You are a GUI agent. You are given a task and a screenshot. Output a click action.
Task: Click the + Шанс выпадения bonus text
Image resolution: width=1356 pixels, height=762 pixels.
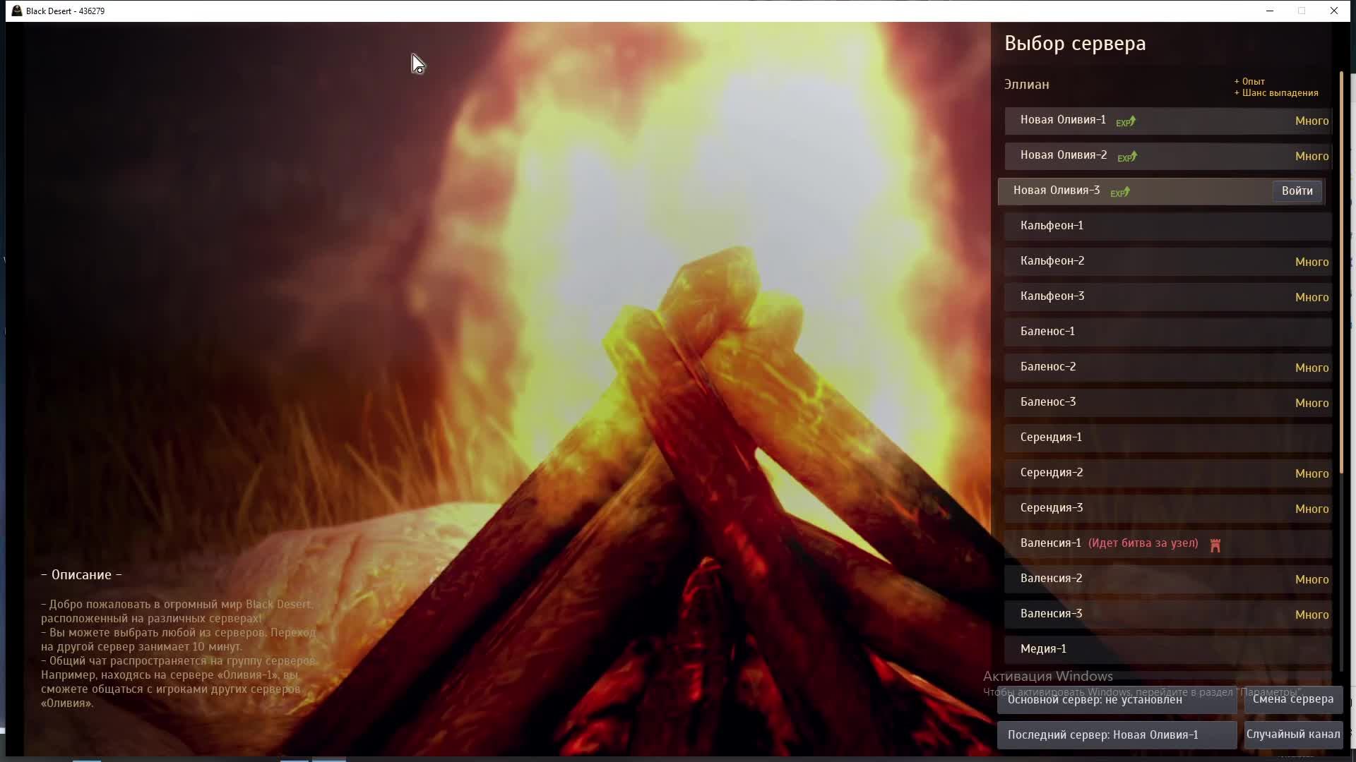pyautogui.click(x=1276, y=93)
